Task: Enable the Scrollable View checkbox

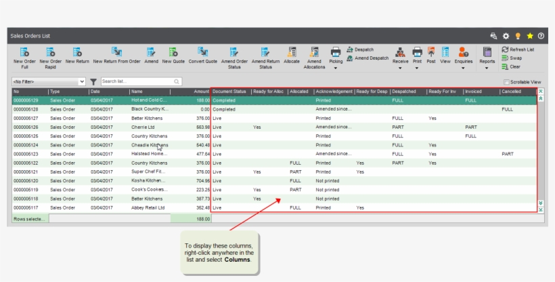Action: click(x=506, y=82)
